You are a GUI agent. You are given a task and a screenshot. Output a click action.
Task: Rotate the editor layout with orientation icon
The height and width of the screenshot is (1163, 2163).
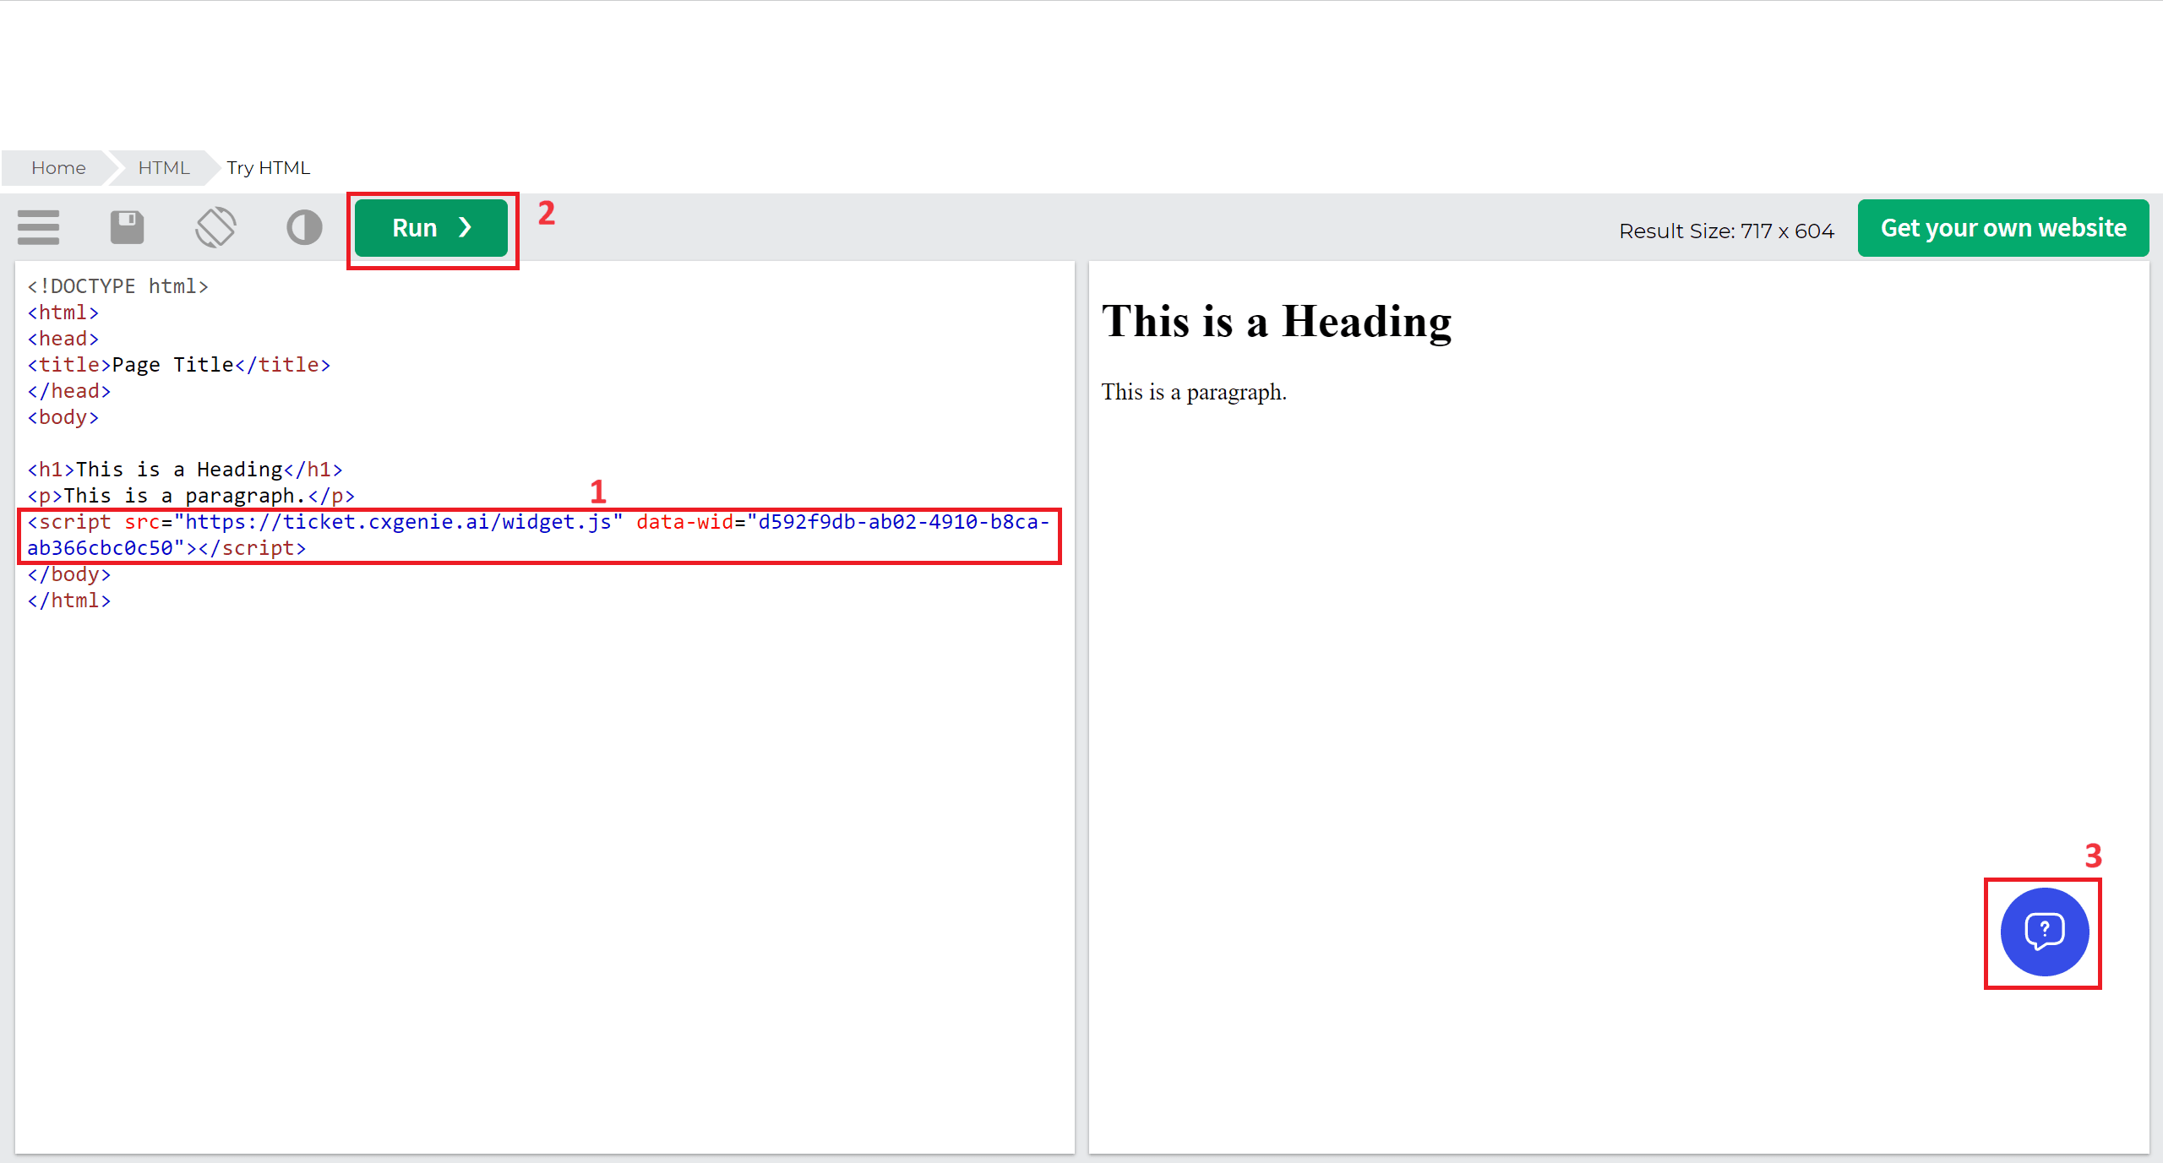(215, 227)
